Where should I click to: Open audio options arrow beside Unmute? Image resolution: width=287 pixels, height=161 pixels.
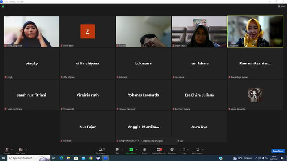pos(12,150)
